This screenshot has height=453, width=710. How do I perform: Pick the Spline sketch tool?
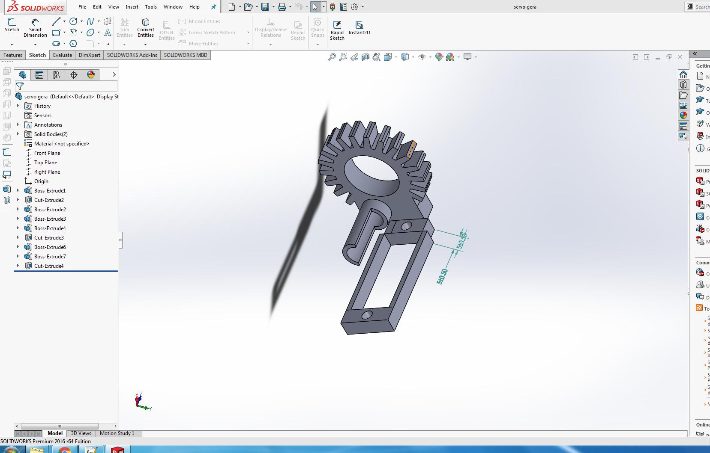coord(90,21)
